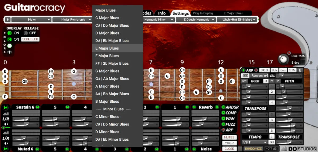Choose 'C Minor Blues' entry

click(x=118, y=117)
